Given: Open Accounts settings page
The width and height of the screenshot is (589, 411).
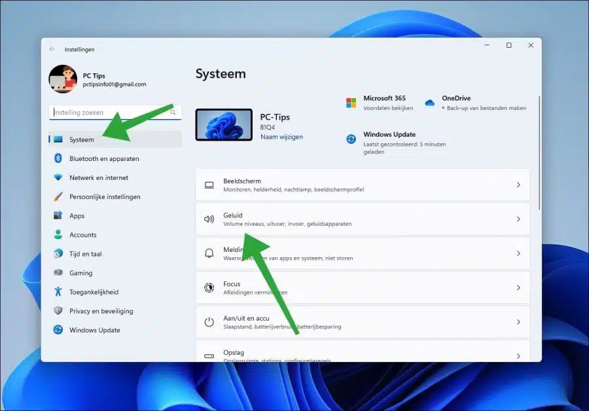Looking at the screenshot, I should tap(115, 235).
